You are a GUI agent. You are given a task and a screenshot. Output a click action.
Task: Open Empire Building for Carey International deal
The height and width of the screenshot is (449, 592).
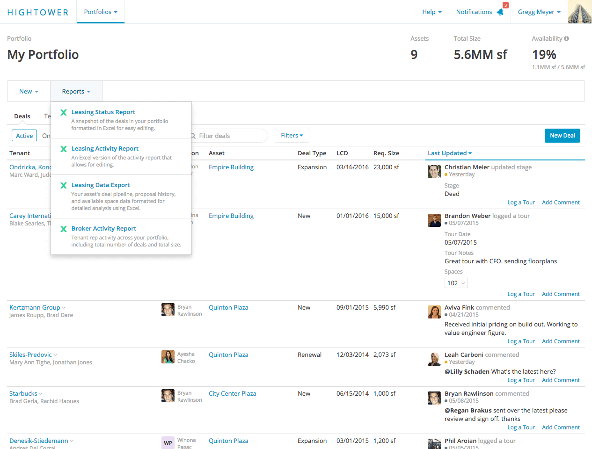[x=231, y=216]
